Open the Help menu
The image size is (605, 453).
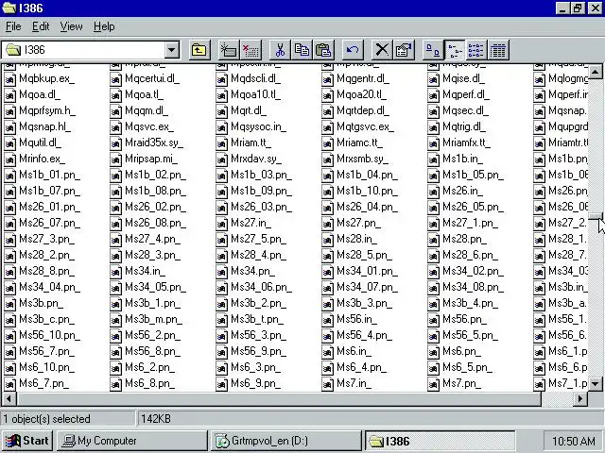coord(104,26)
